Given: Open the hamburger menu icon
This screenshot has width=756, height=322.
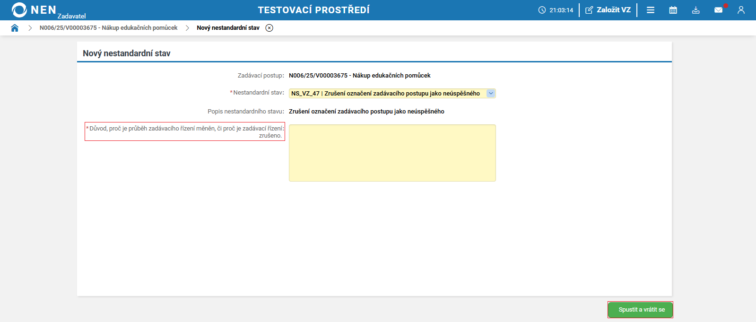Looking at the screenshot, I should (651, 10).
